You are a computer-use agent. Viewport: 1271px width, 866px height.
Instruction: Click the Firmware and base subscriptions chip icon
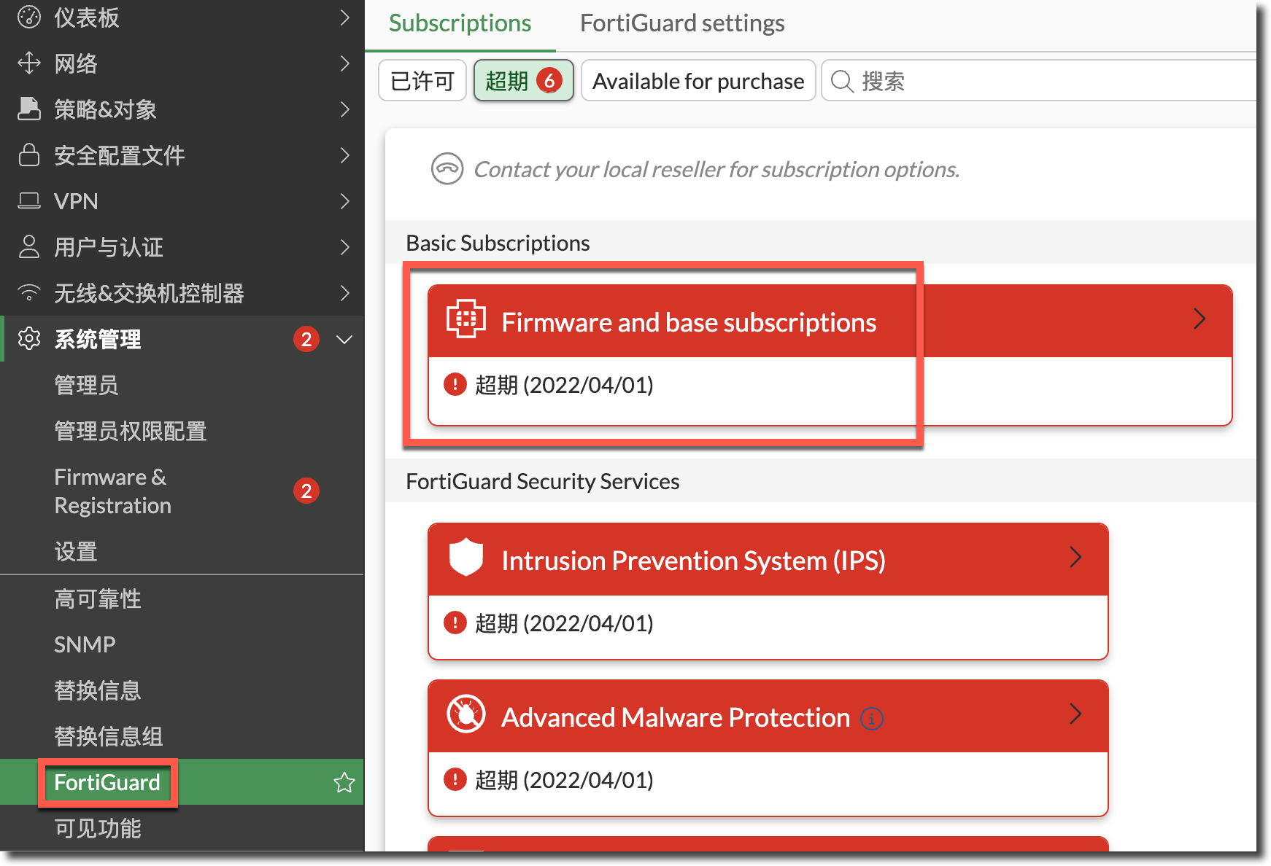(x=465, y=319)
